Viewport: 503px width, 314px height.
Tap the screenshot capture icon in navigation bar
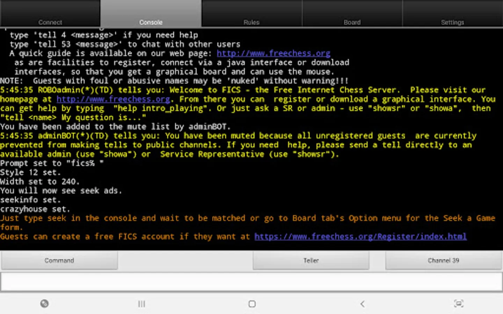pos(459,304)
